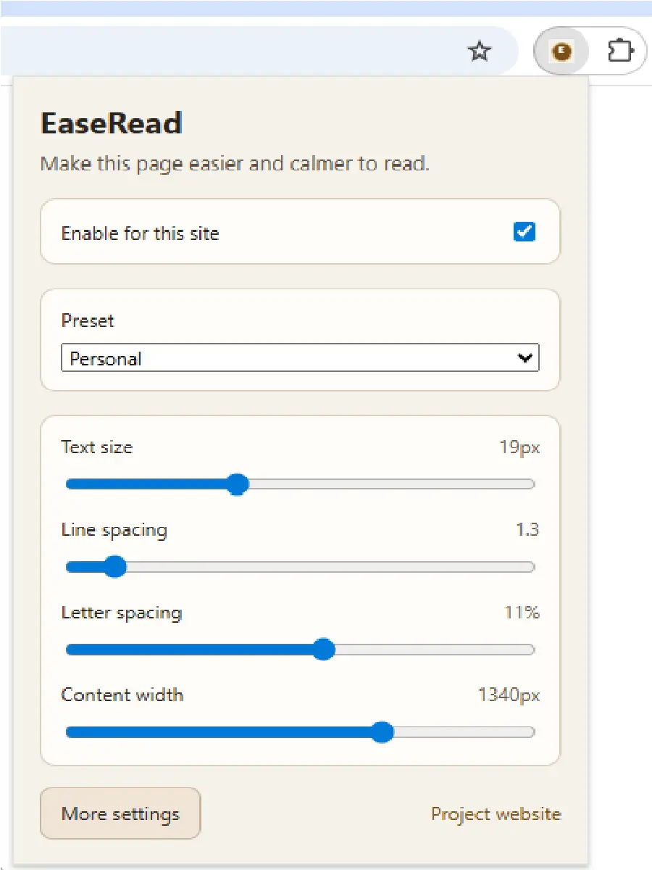Click the chevron on the Preset selector
Viewport: 652px width, 870px height.
click(524, 357)
